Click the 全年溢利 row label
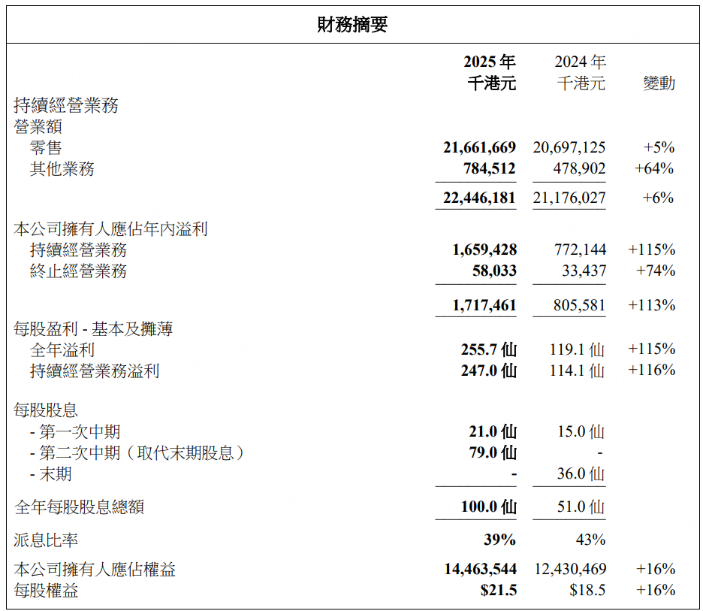Viewport: 703px width, 611px height. (x=62, y=349)
